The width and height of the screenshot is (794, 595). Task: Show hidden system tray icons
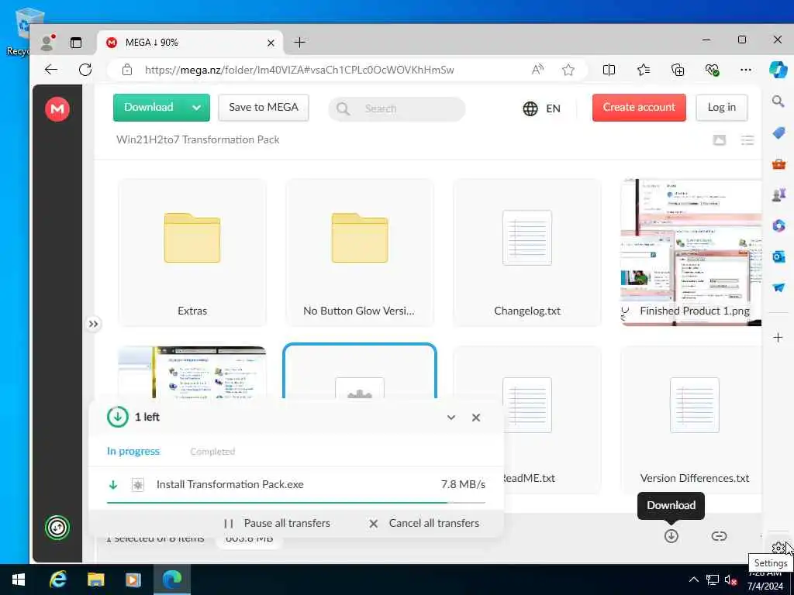click(694, 580)
